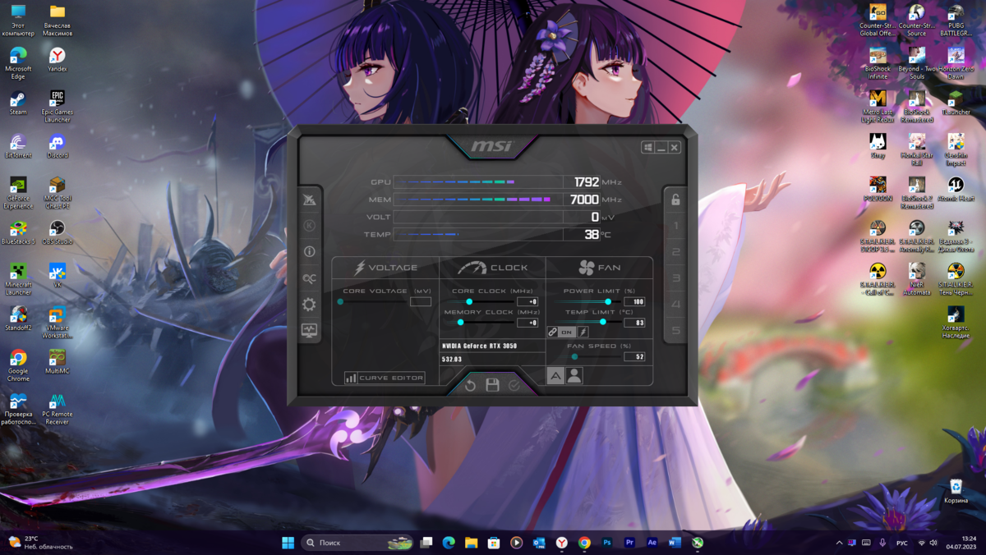This screenshot has height=555, width=986.
Task: Open Minecraft Launcher desktop shortcut
Action: [17, 278]
